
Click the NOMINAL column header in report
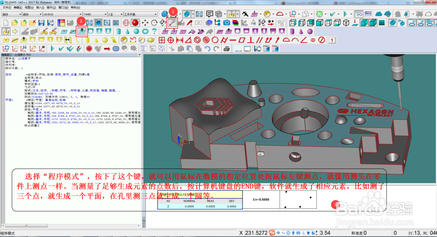189,201
